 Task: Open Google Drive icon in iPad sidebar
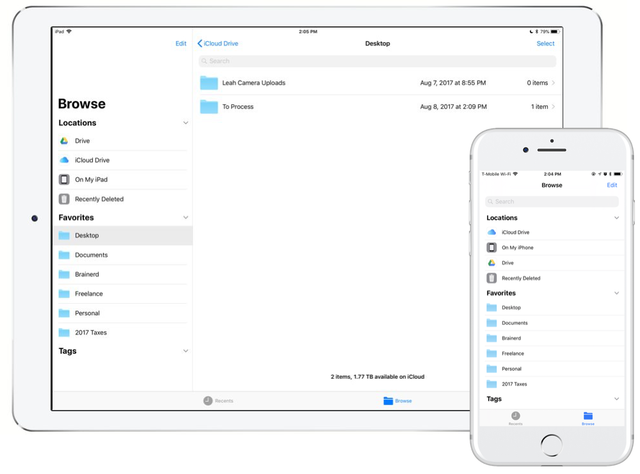[x=64, y=141]
